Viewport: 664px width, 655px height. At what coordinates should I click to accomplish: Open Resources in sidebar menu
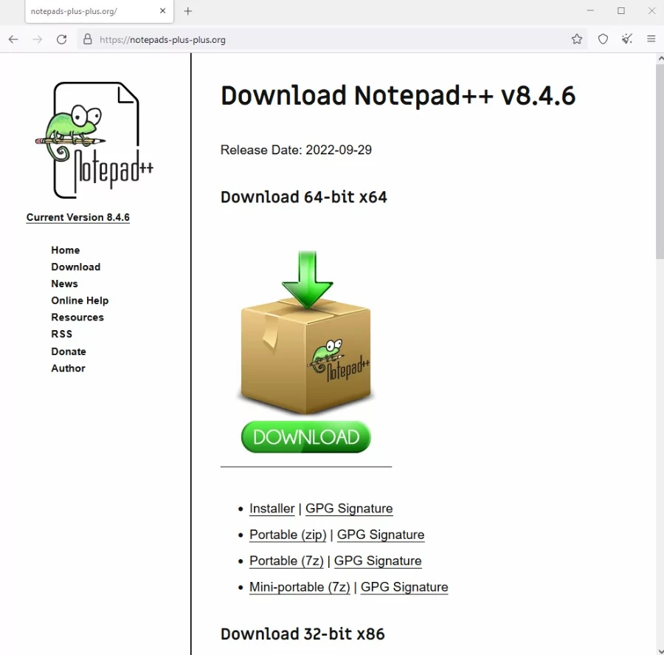77,317
